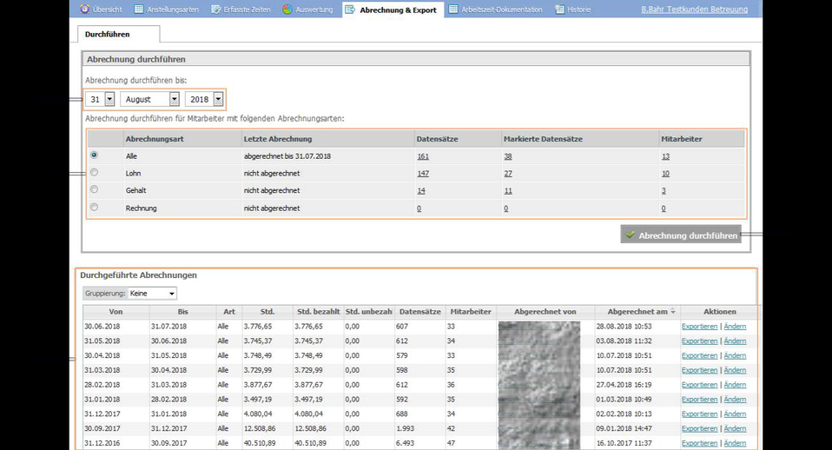Click Ändern for billing from 31.05.2018
Viewport: 832px width, 450px height.
735,341
